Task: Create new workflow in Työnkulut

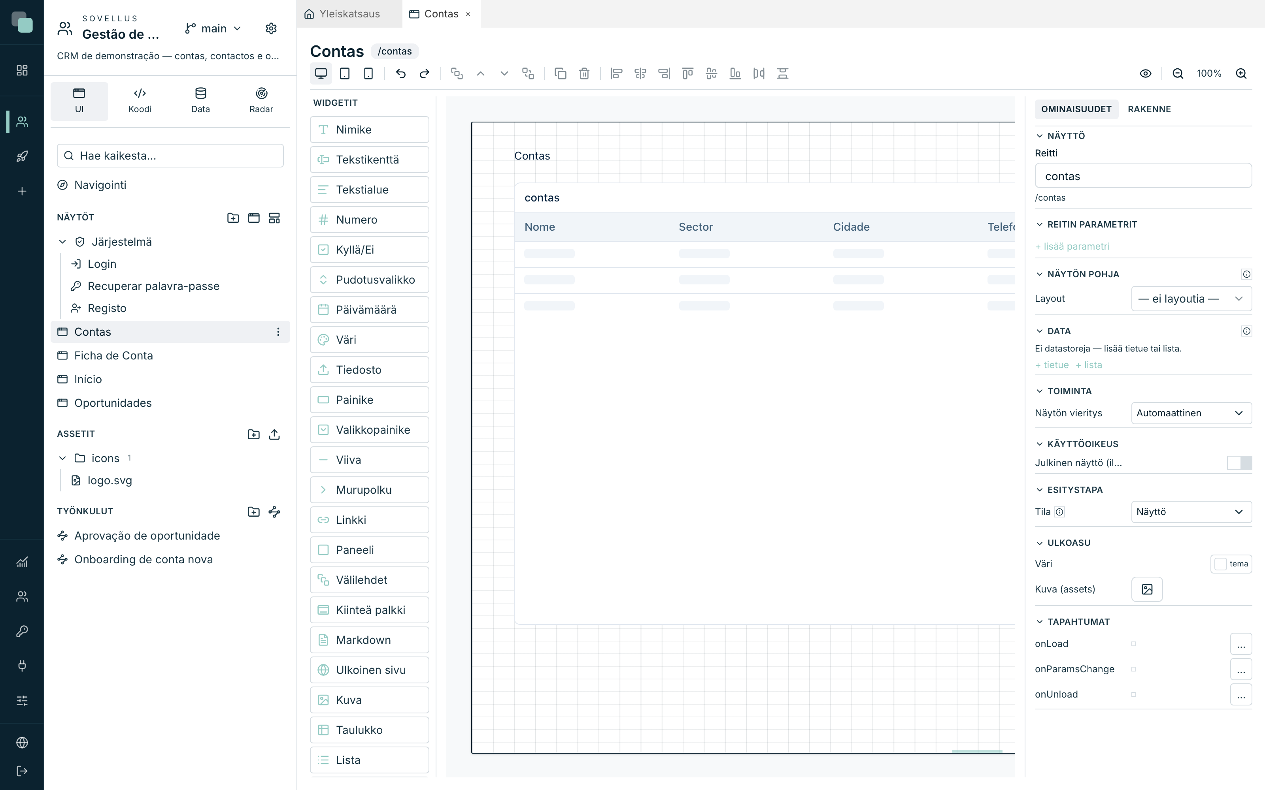Action: tap(274, 512)
